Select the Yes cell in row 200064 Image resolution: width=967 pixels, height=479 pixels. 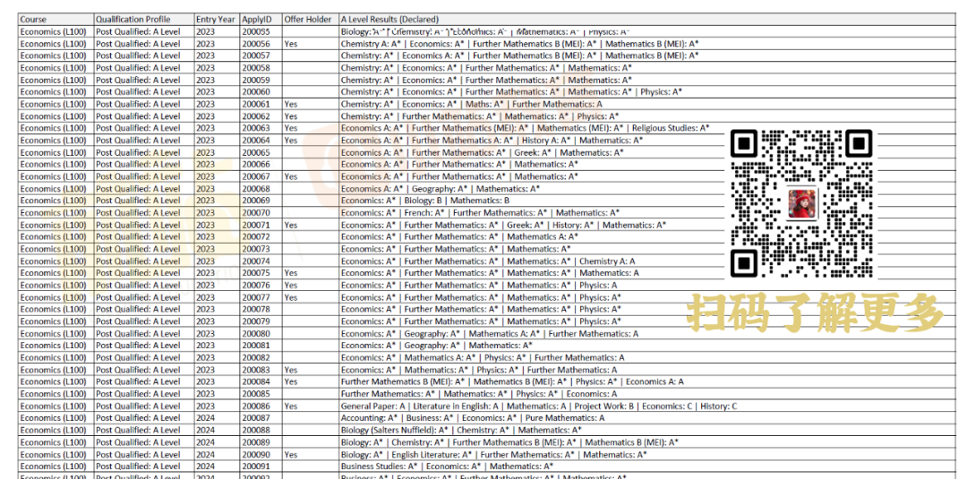[x=310, y=141]
